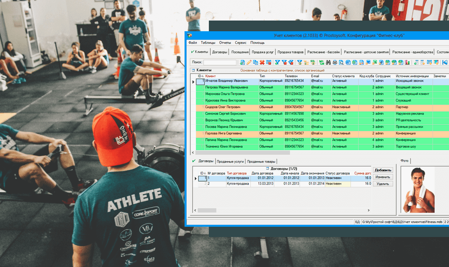Click the Добавить button
This screenshot has height=267, width=449.
tap(383, 170)
